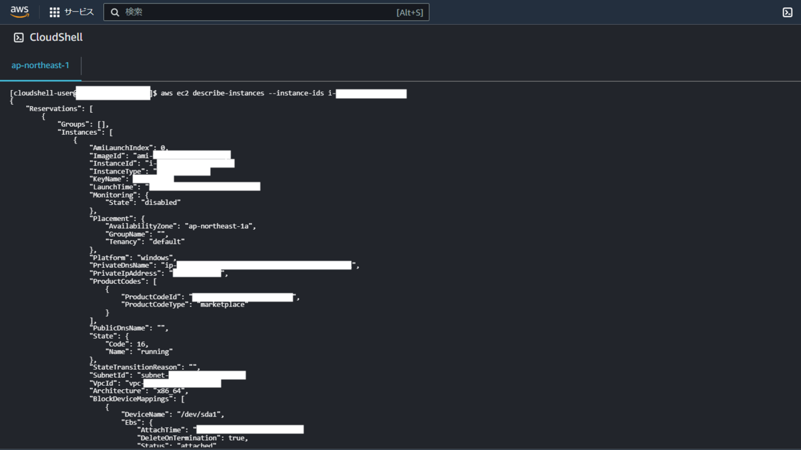Screen dimensions: 801x450
Task: Click the "AvailabilityZone": "ap-northeast-1a" line
Action: [181, 226]
